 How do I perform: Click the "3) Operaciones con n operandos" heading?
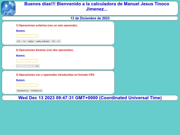(55, 75)
